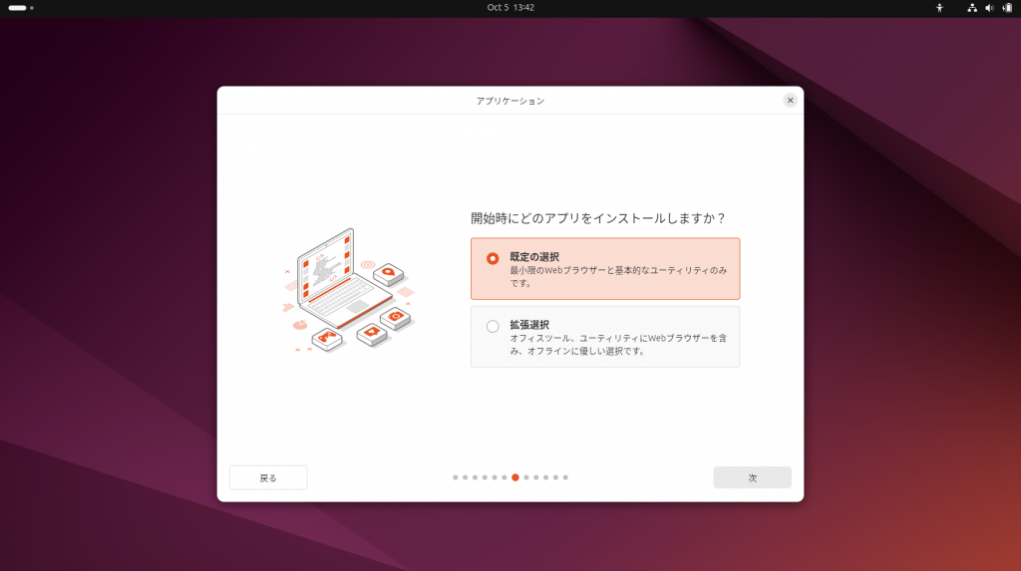Click the map pin tile in illustration
Image resolution: width=1021 pixels, height=571 pixels.
click(x=388, y=271)
